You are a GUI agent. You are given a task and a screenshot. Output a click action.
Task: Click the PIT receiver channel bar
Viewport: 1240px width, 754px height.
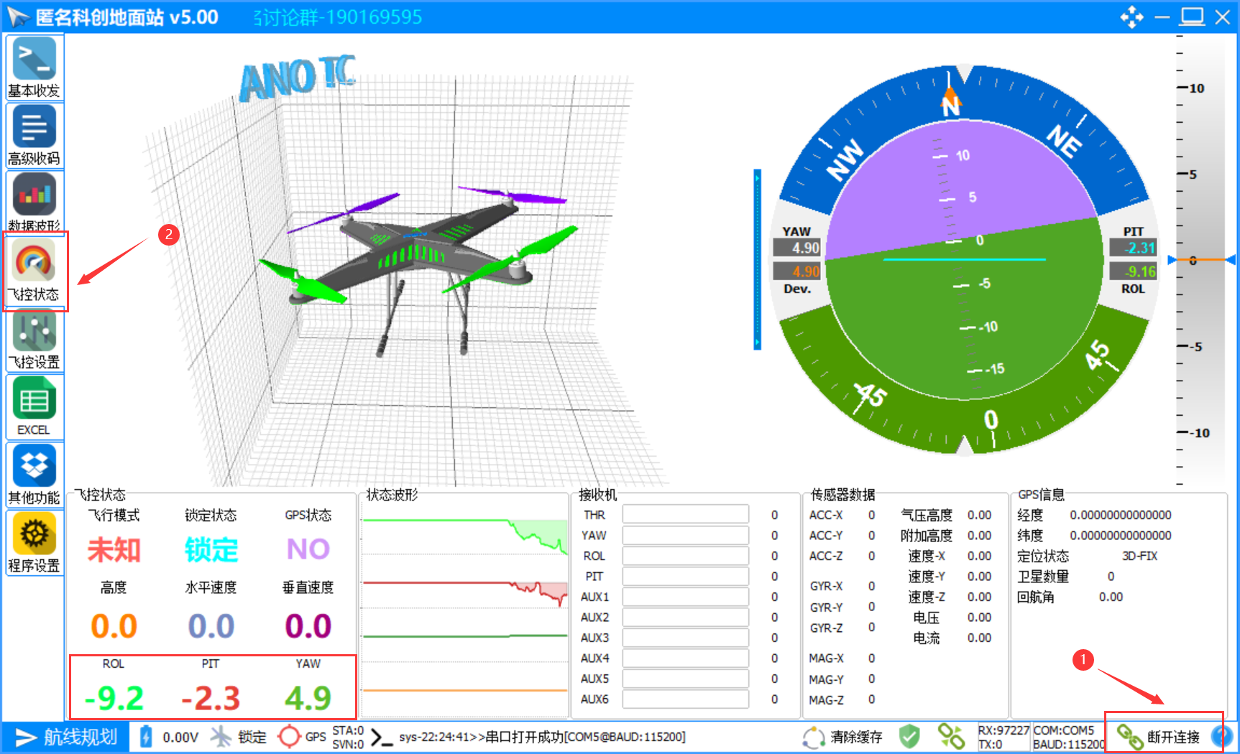tap(686, 576)
